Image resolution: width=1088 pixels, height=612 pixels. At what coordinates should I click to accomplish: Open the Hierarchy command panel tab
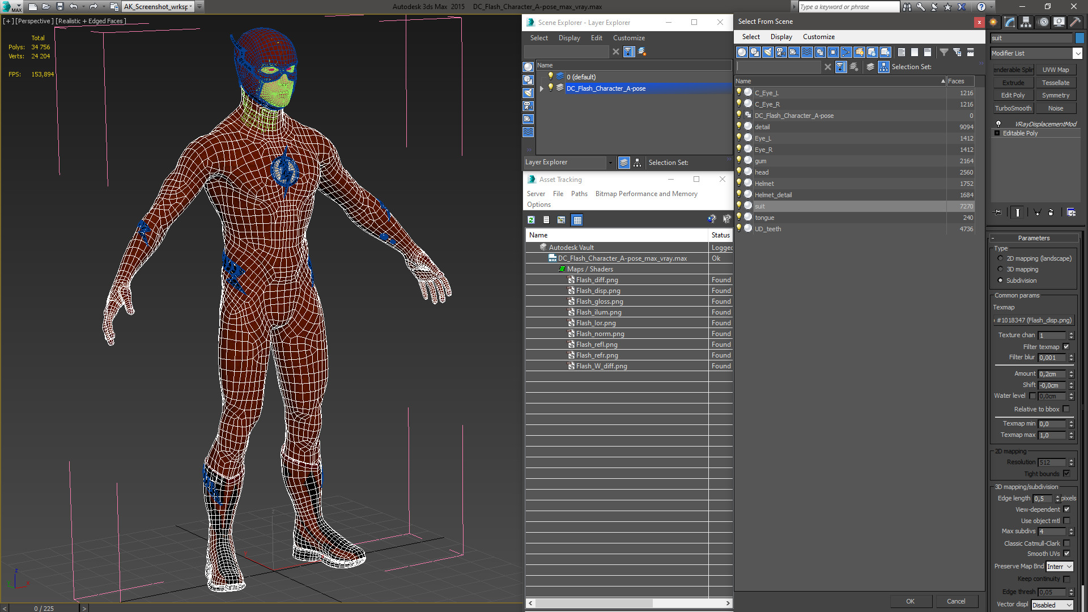1026,22
